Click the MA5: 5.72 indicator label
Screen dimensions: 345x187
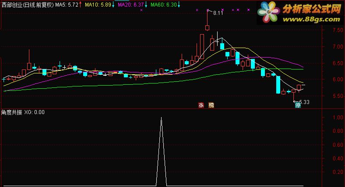coord(67,5)
